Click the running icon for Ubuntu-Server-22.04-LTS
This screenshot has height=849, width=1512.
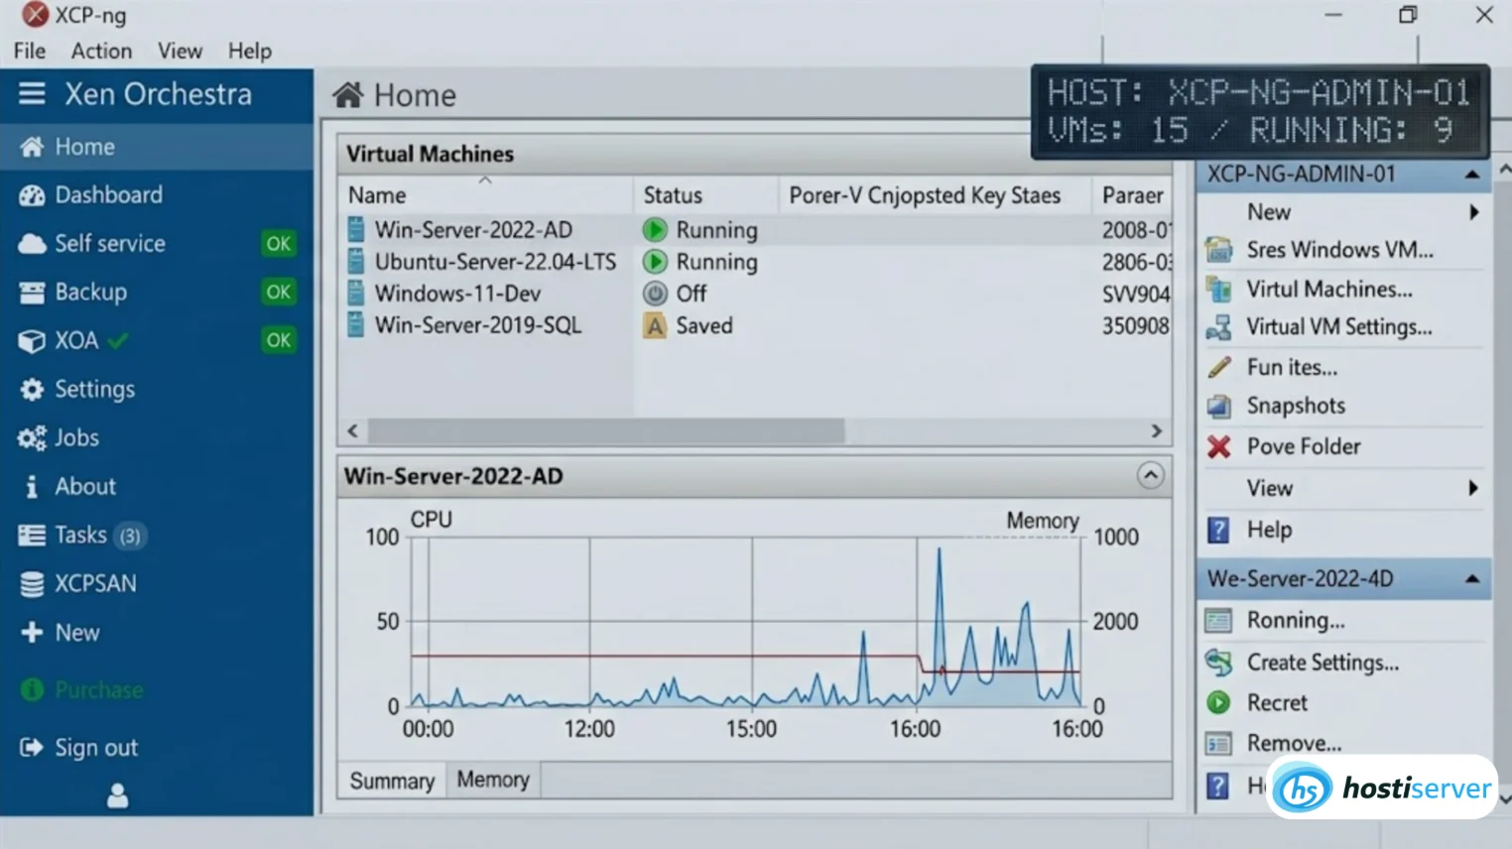[x=655, y=262]
